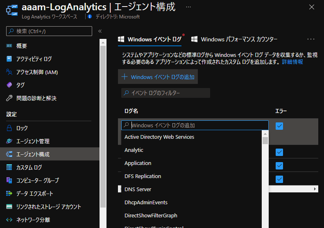Viewport: 324px width, 228px height.
Task: Open アクティビティ ログ menu item
Action: [50, 59]
